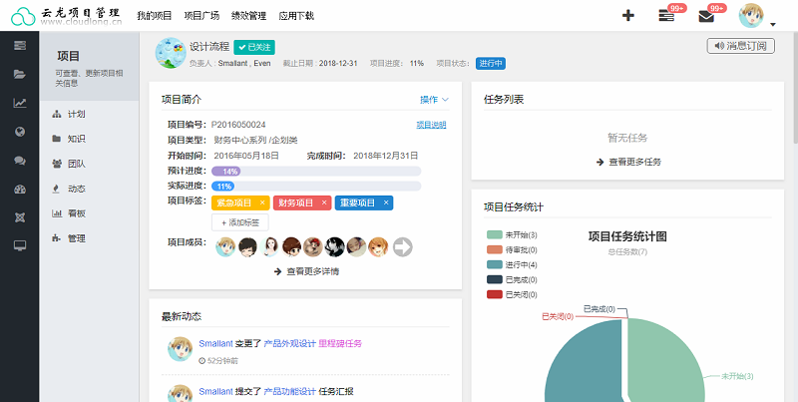Viewport: 798px width, 402px height.
Task: Click the green 未开始 pie slice
Action: coord(666,361)
